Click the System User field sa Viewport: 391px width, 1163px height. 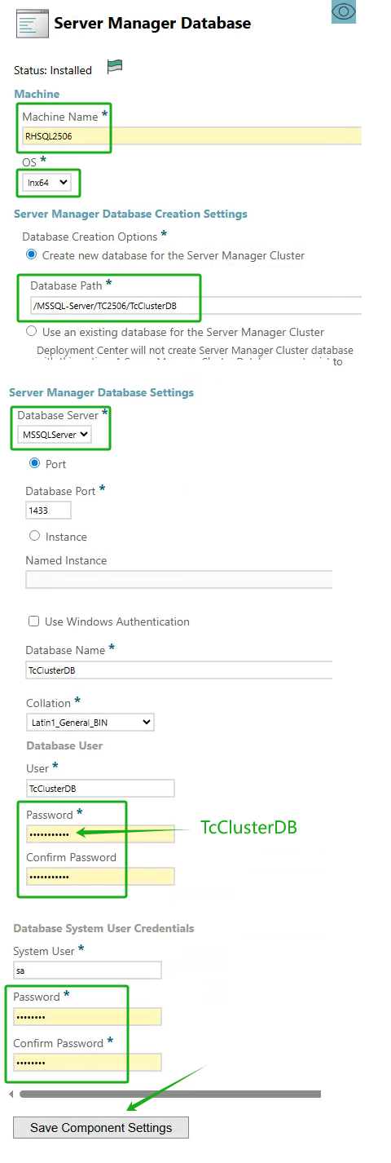(x=87, y=971)
